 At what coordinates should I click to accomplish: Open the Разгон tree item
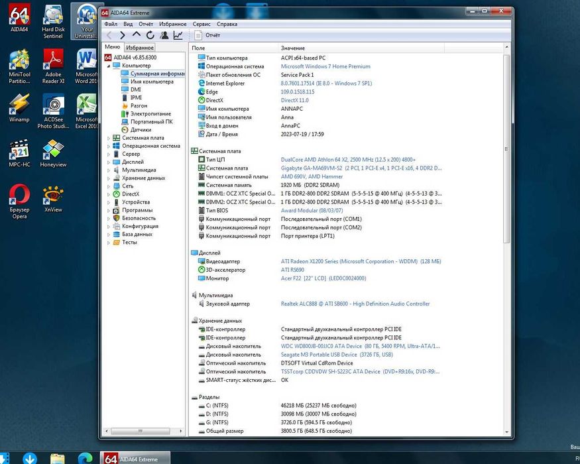click(x=135, y=106)
